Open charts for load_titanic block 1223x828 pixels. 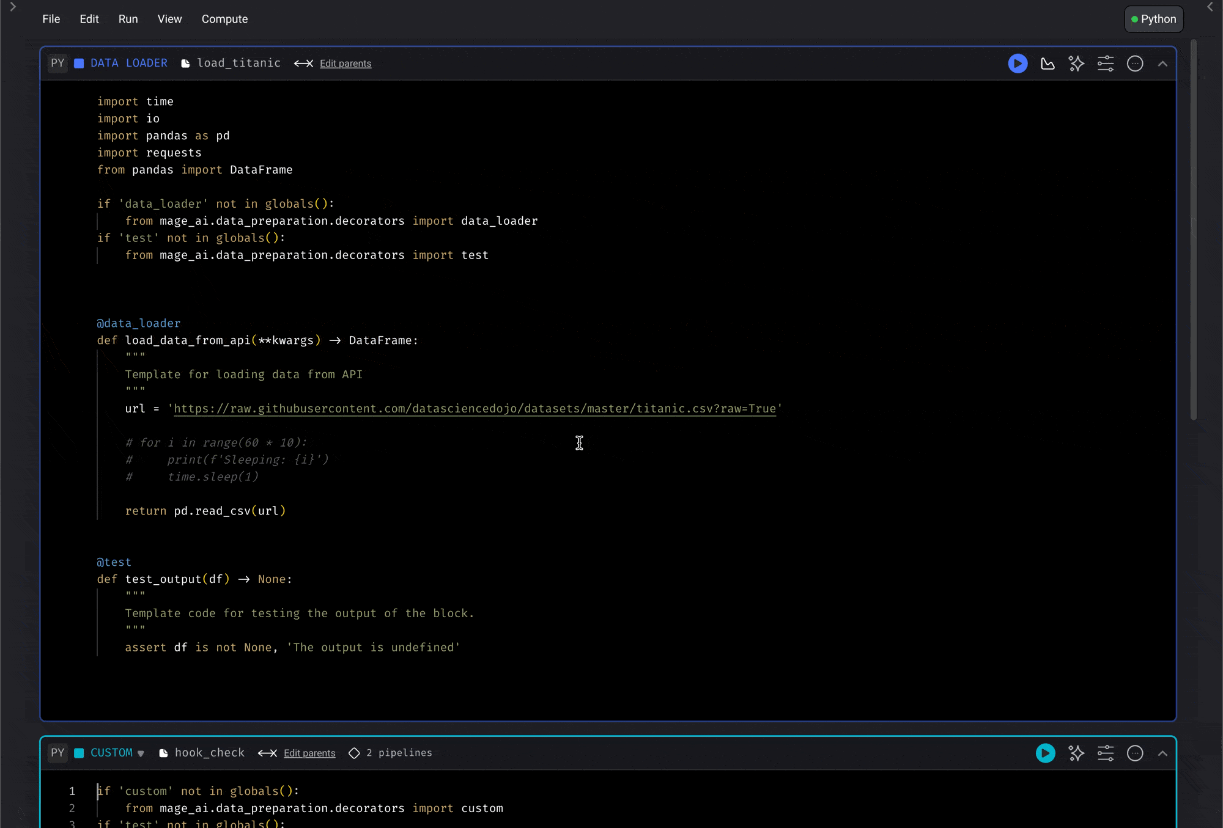(1047, 64)
